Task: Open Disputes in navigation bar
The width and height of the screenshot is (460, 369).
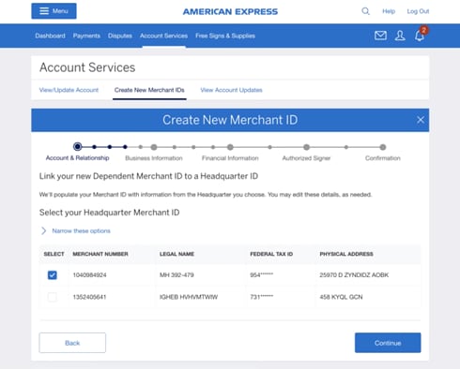Action: 120,36
